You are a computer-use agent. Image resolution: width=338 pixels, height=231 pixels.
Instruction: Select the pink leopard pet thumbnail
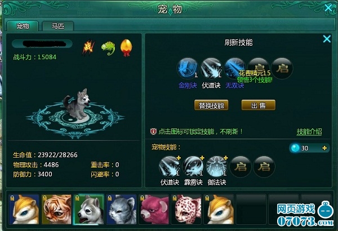pyautogui.click(x=186, y=209)
